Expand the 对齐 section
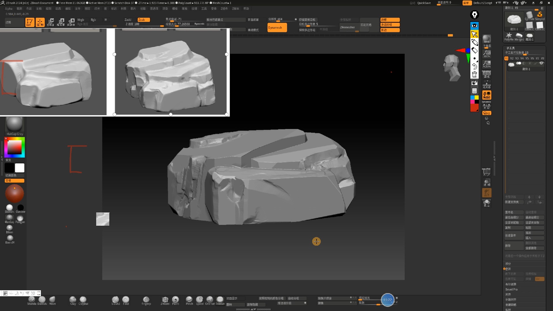 [508, 295]
